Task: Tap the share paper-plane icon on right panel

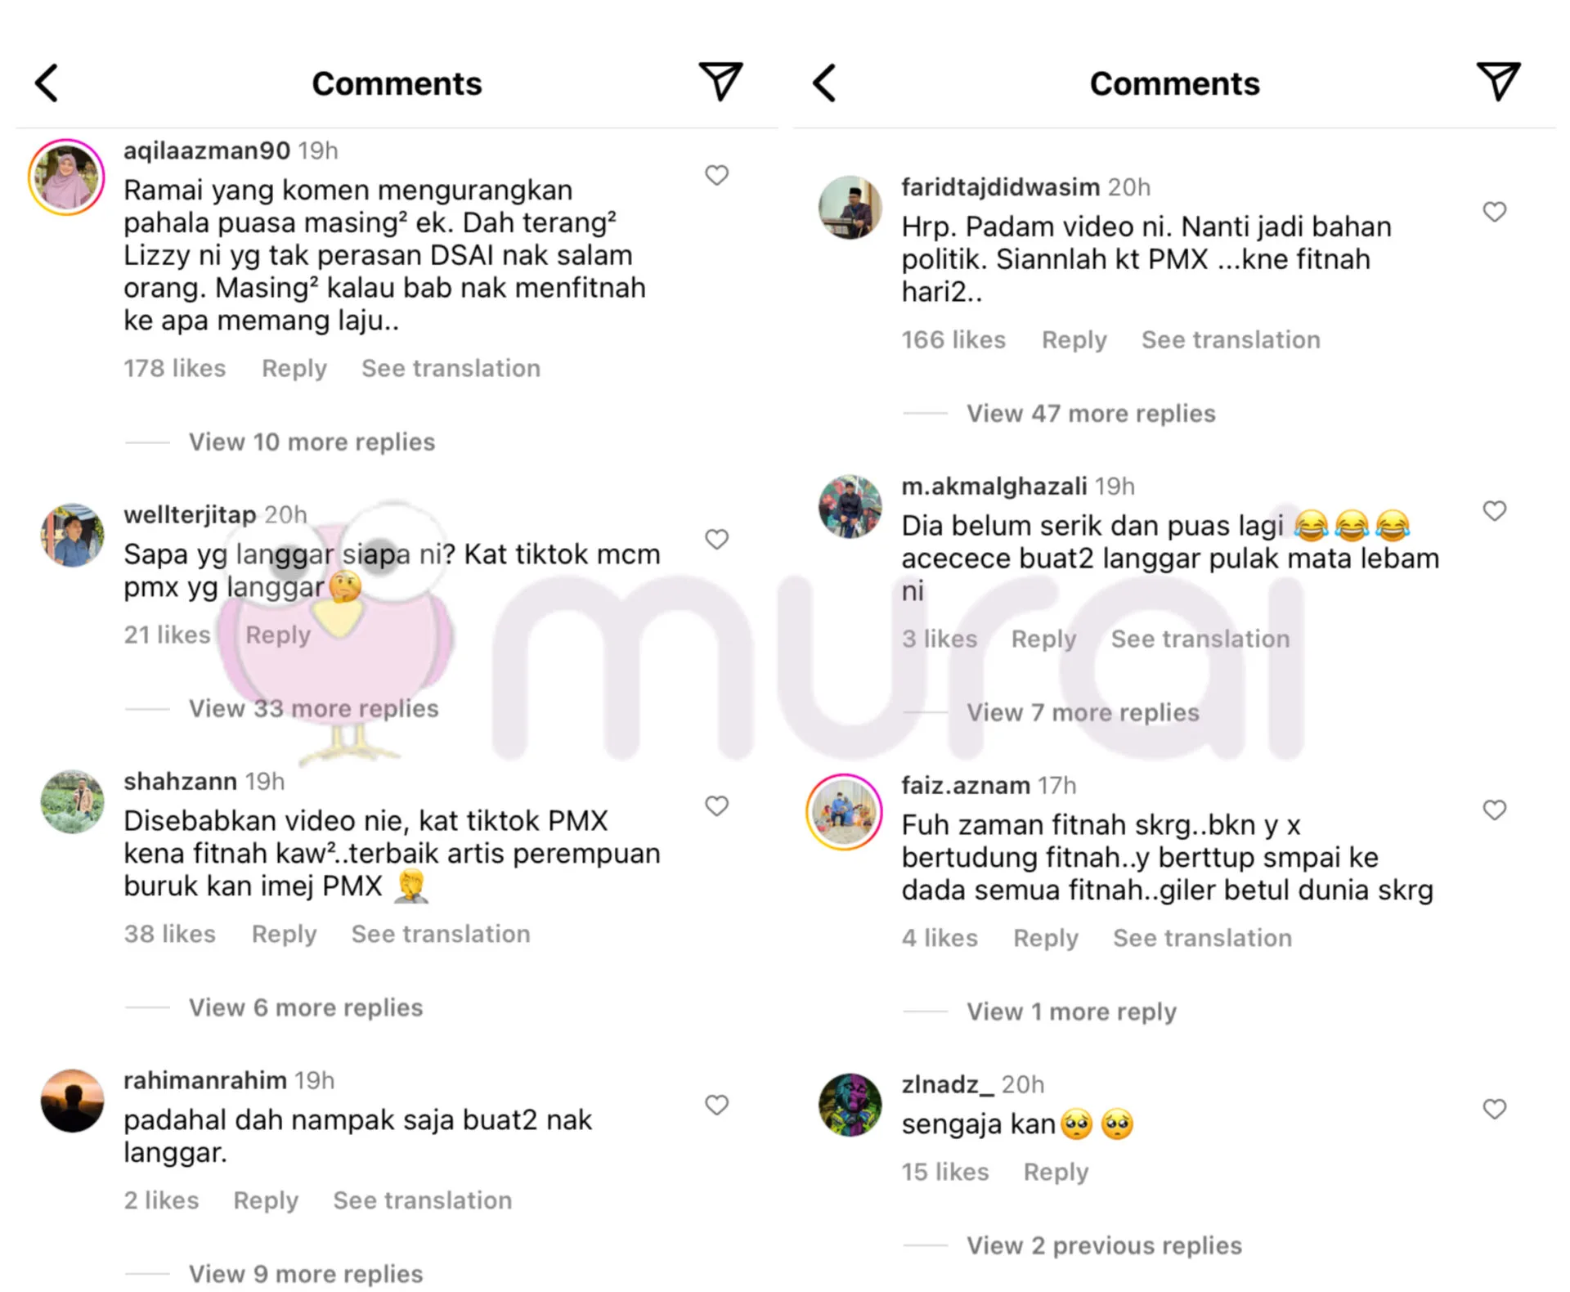Action: [x=1498, y=81]
